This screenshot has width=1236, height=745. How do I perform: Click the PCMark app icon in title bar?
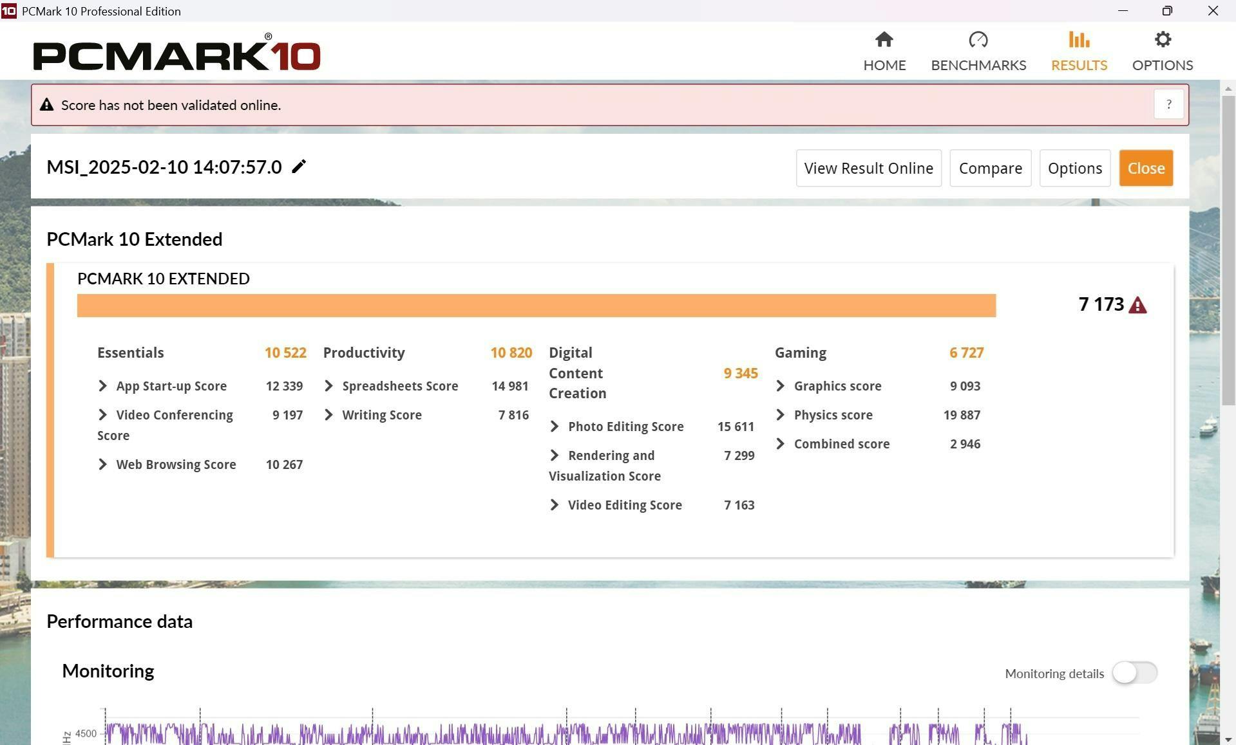tap(9, 10)
